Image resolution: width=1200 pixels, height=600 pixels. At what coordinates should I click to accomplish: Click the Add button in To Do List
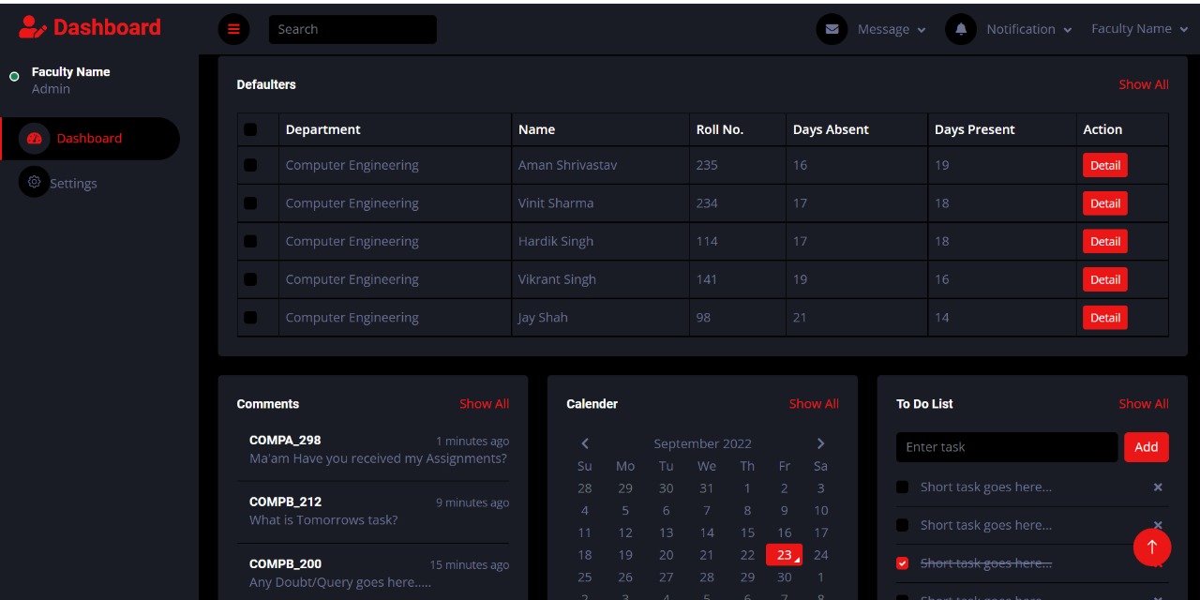pyautogui.click(x=1146, y=447)
